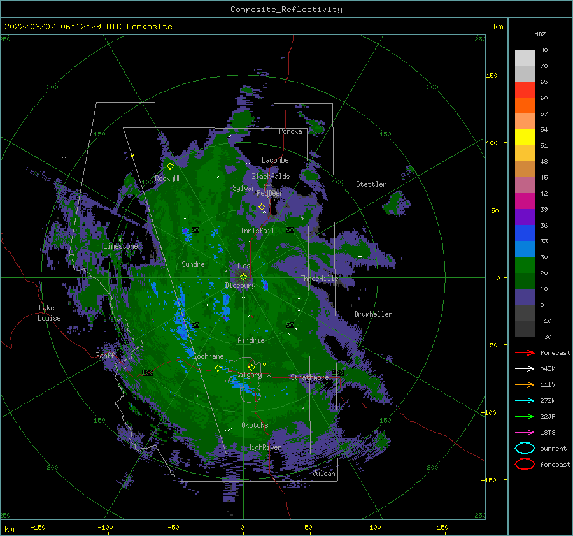Click the yellow radar-center marker between Olds and Didsbury
573x536 pixels.
click(243, 277)
